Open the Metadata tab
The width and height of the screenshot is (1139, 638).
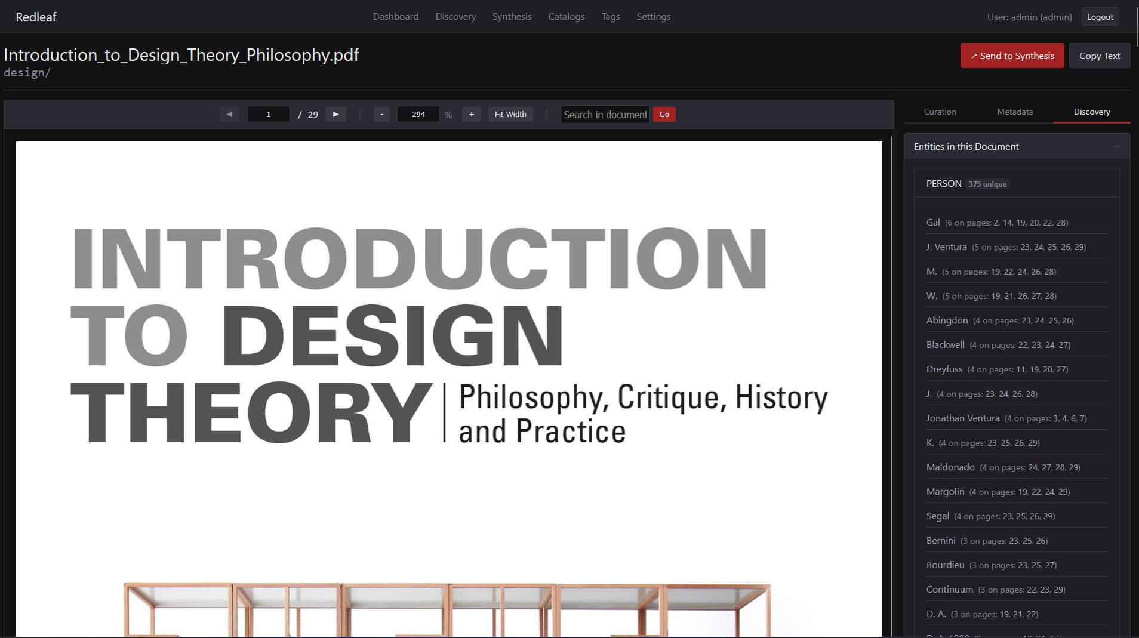pyautogui.click(x=1014, y=112)
